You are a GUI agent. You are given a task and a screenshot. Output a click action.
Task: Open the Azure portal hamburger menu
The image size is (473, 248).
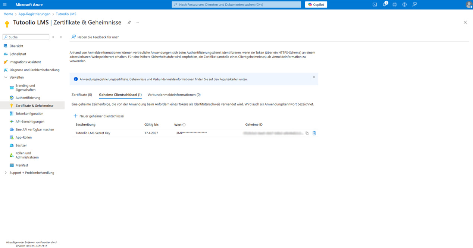[x=4, y=4]
